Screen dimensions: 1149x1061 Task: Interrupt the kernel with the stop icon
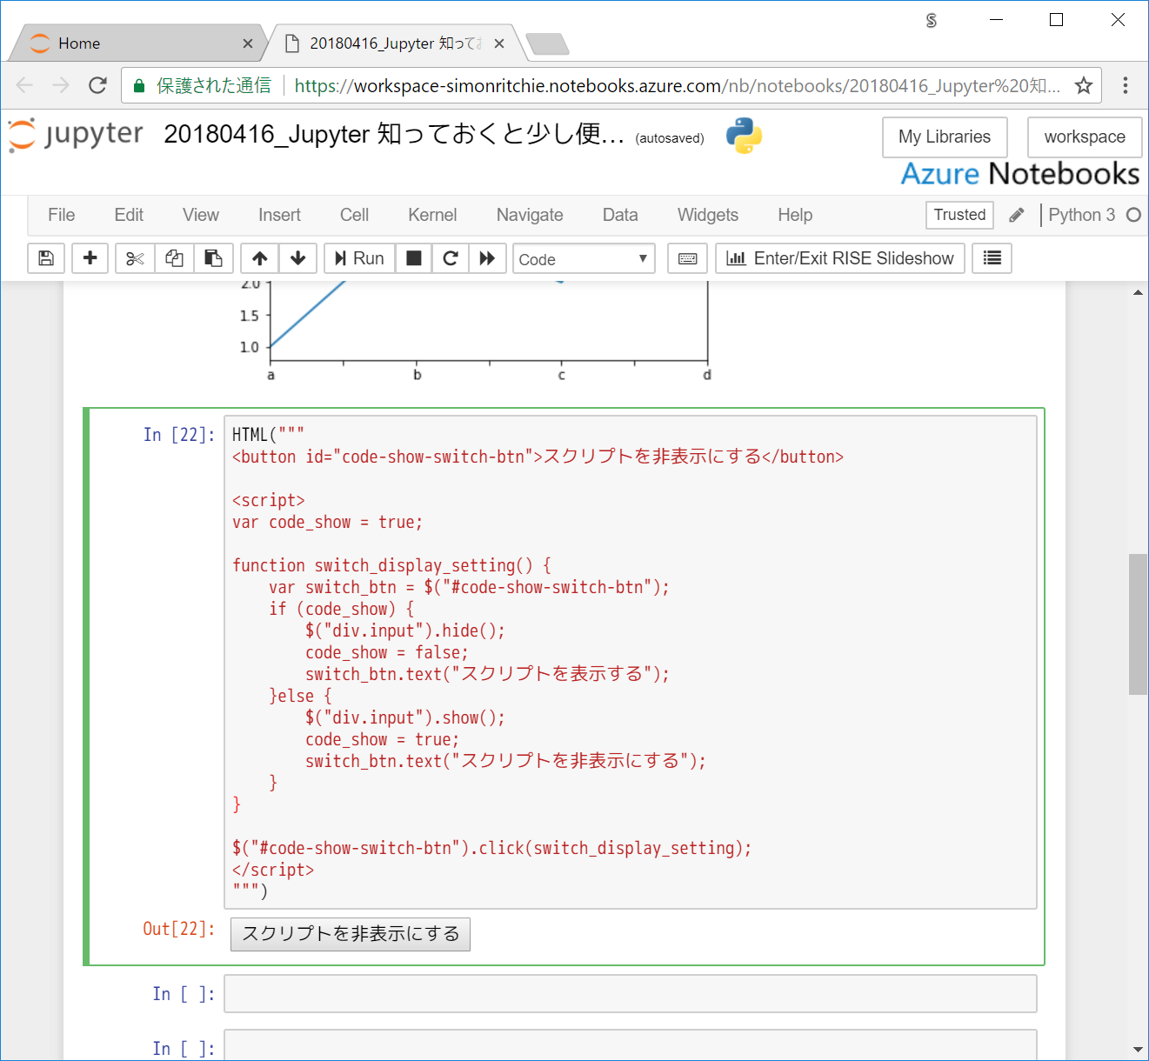tap(414, 258)
